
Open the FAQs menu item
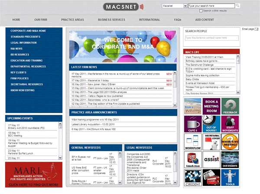click(x=178, y=20)
